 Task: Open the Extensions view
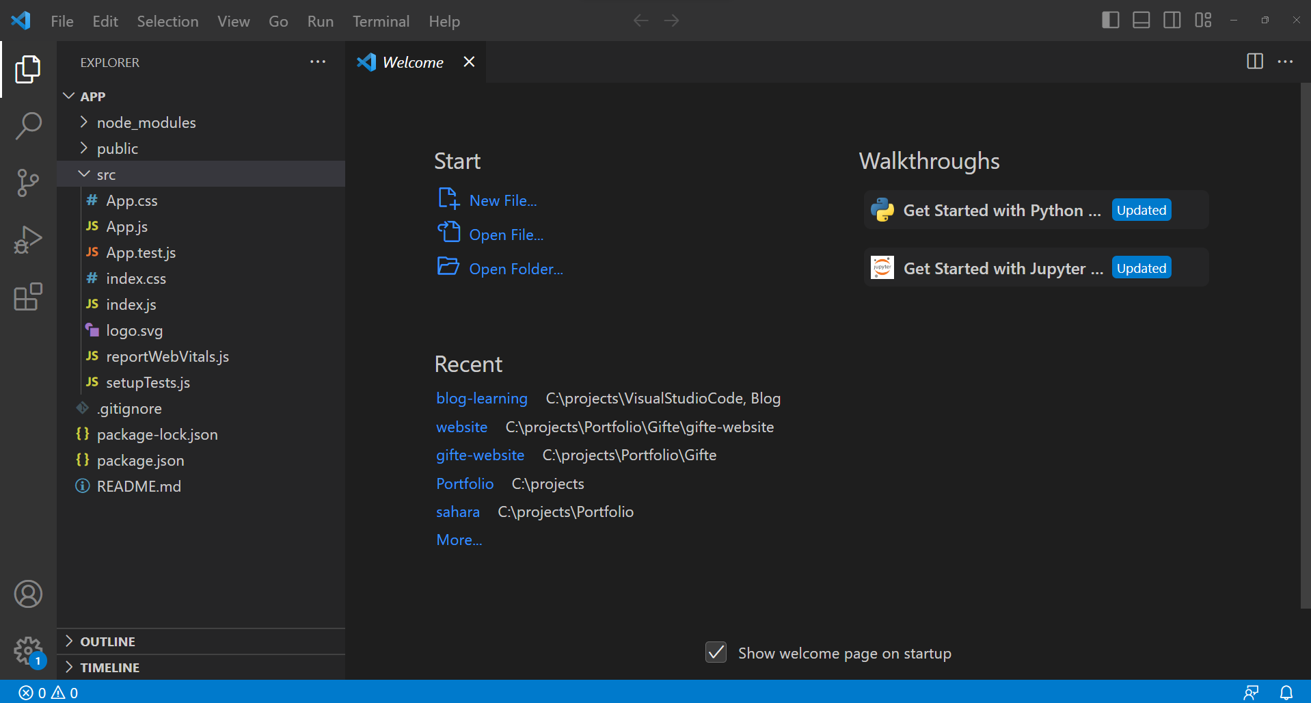pos(28,297)
